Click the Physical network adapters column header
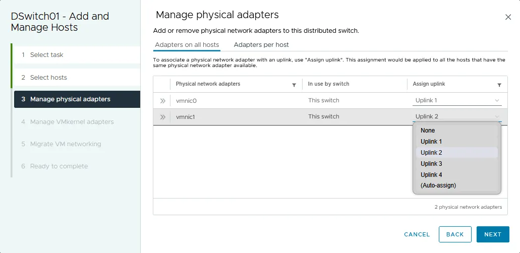520x253 pixels. (x=208, y=84)
